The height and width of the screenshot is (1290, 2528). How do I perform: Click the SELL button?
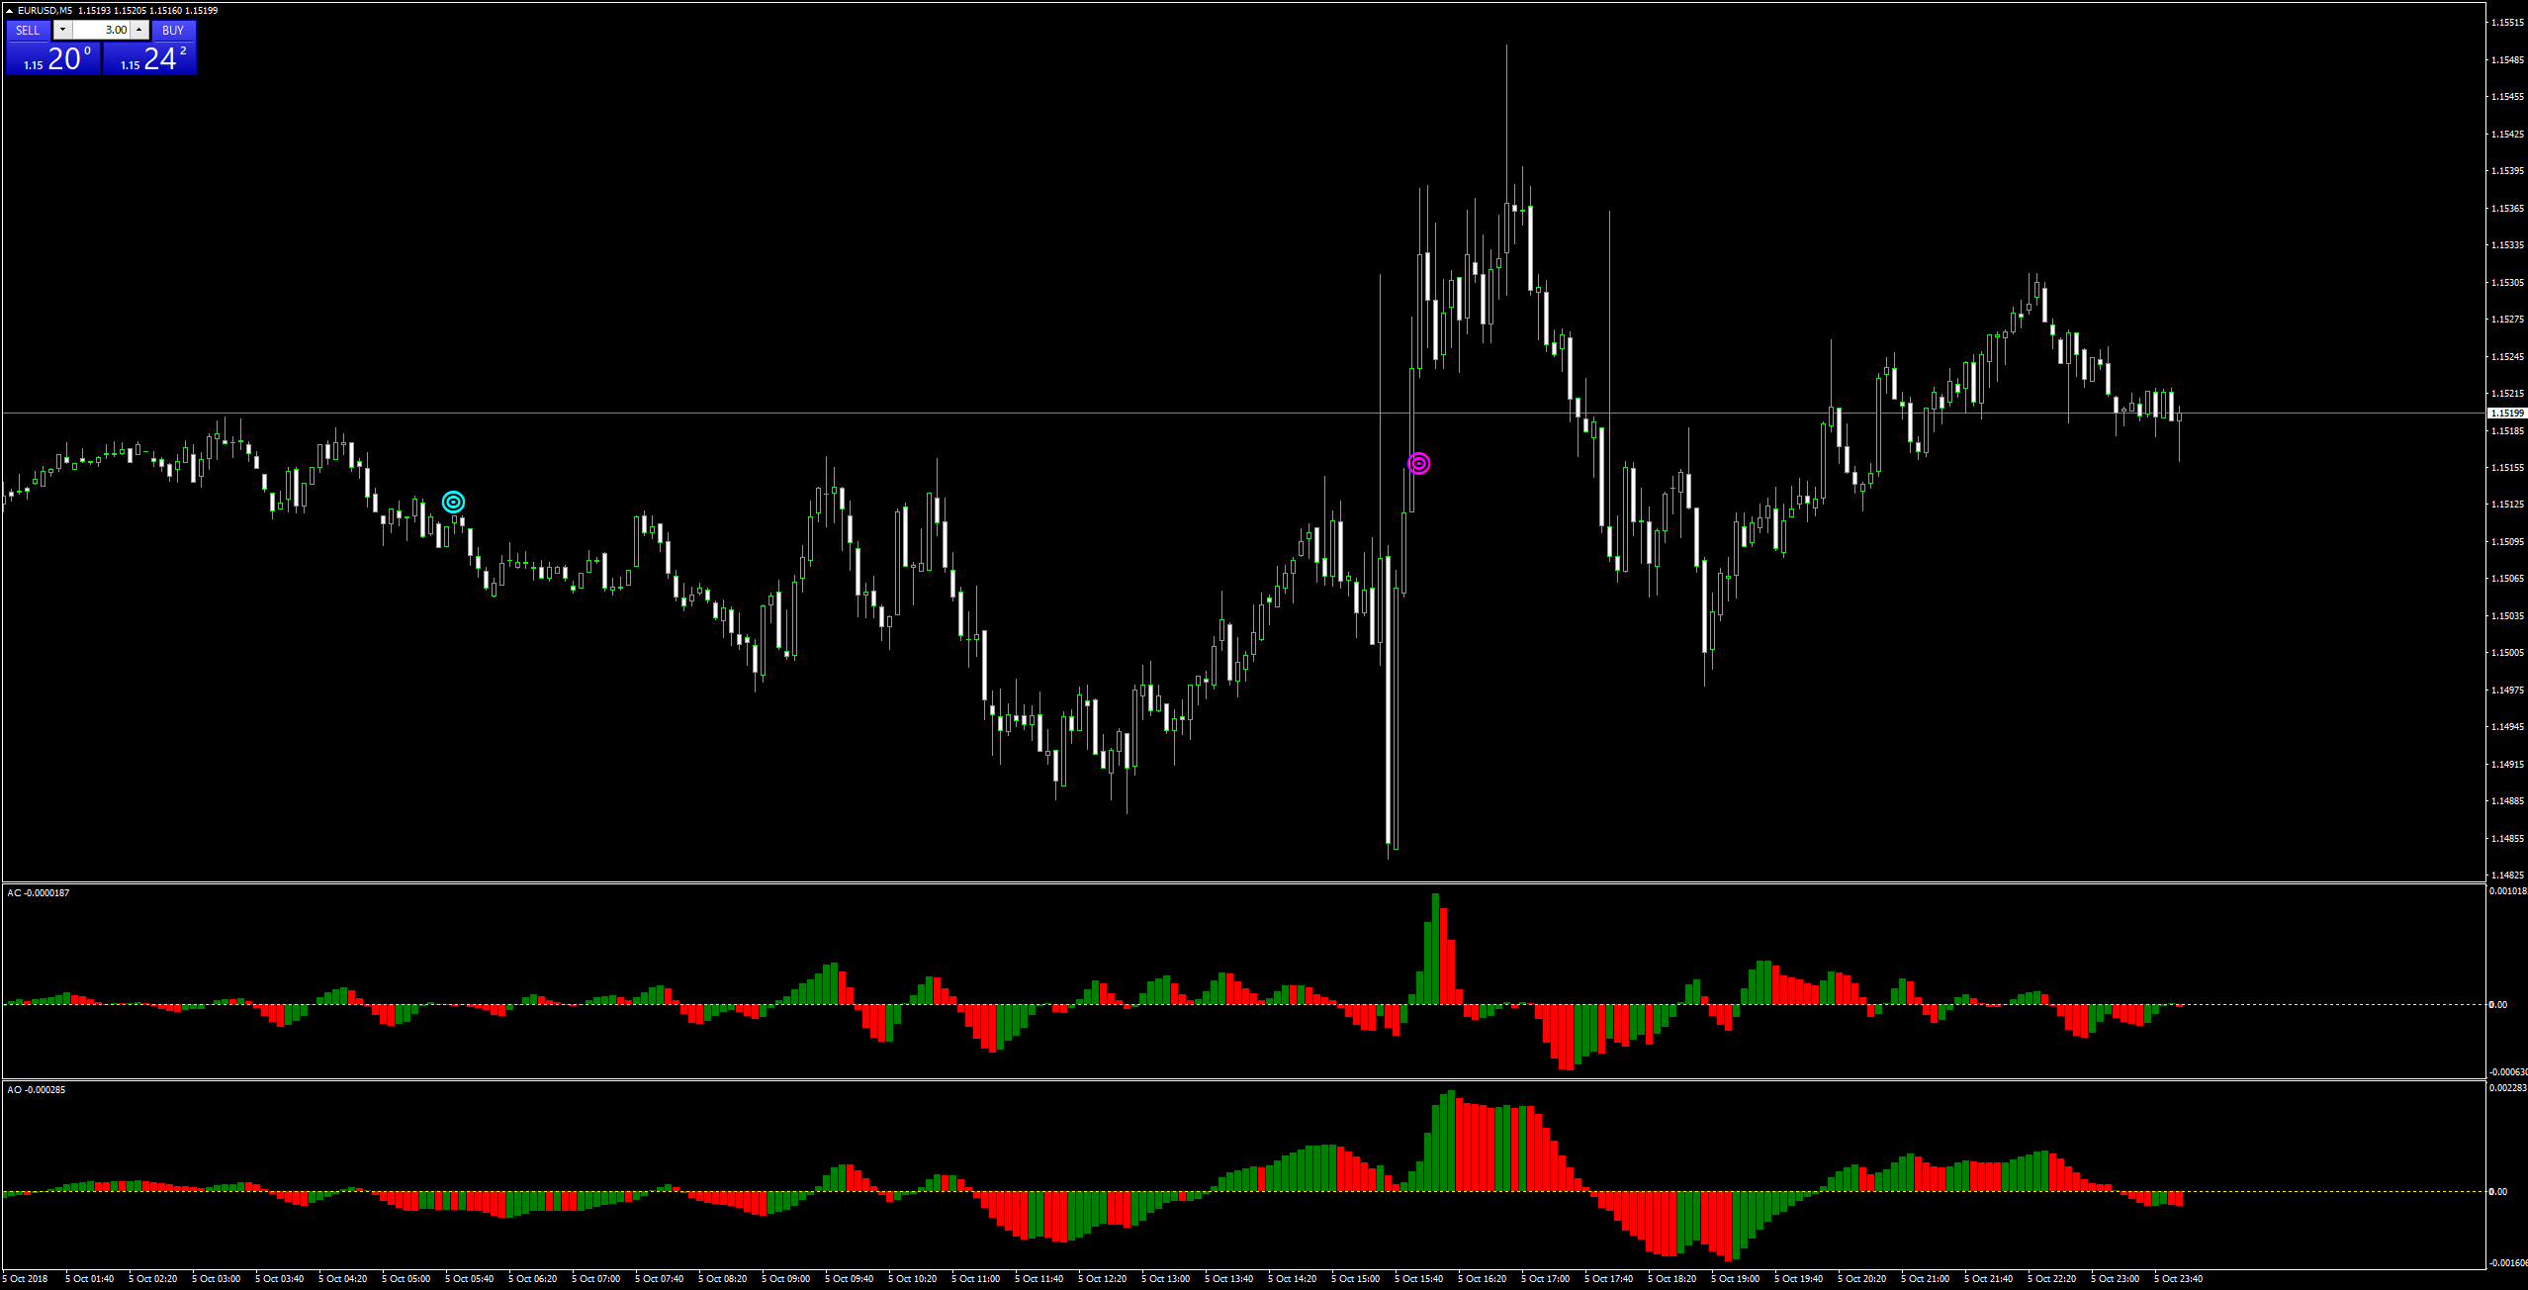[x=28, y=31]
